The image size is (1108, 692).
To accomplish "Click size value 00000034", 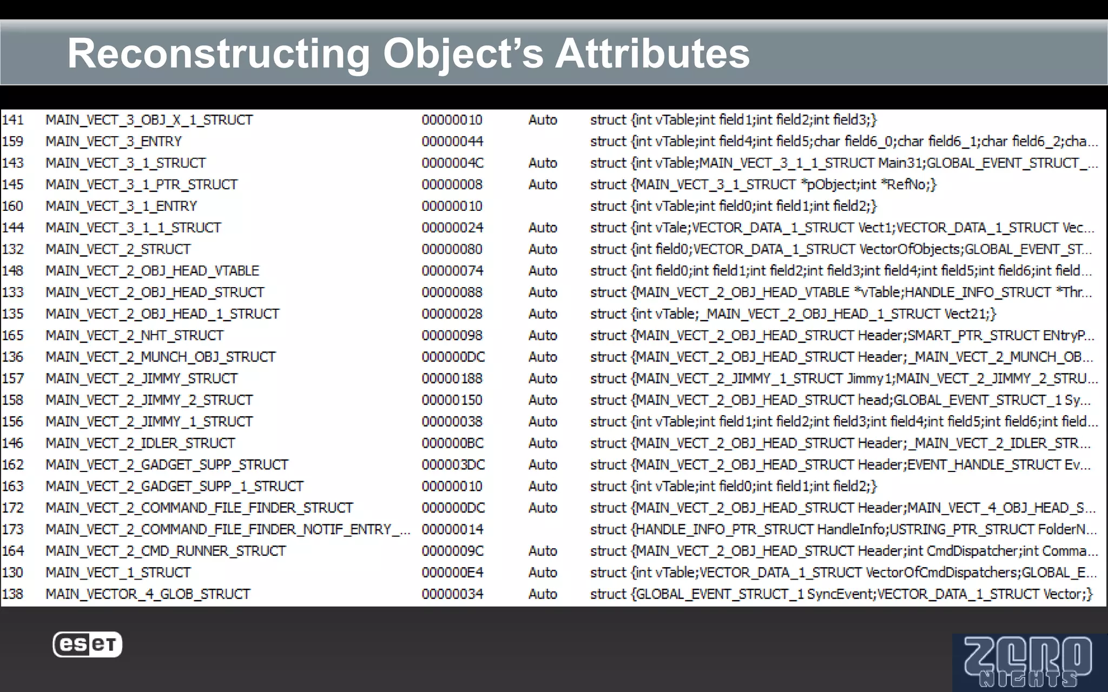I will point(452,594).
